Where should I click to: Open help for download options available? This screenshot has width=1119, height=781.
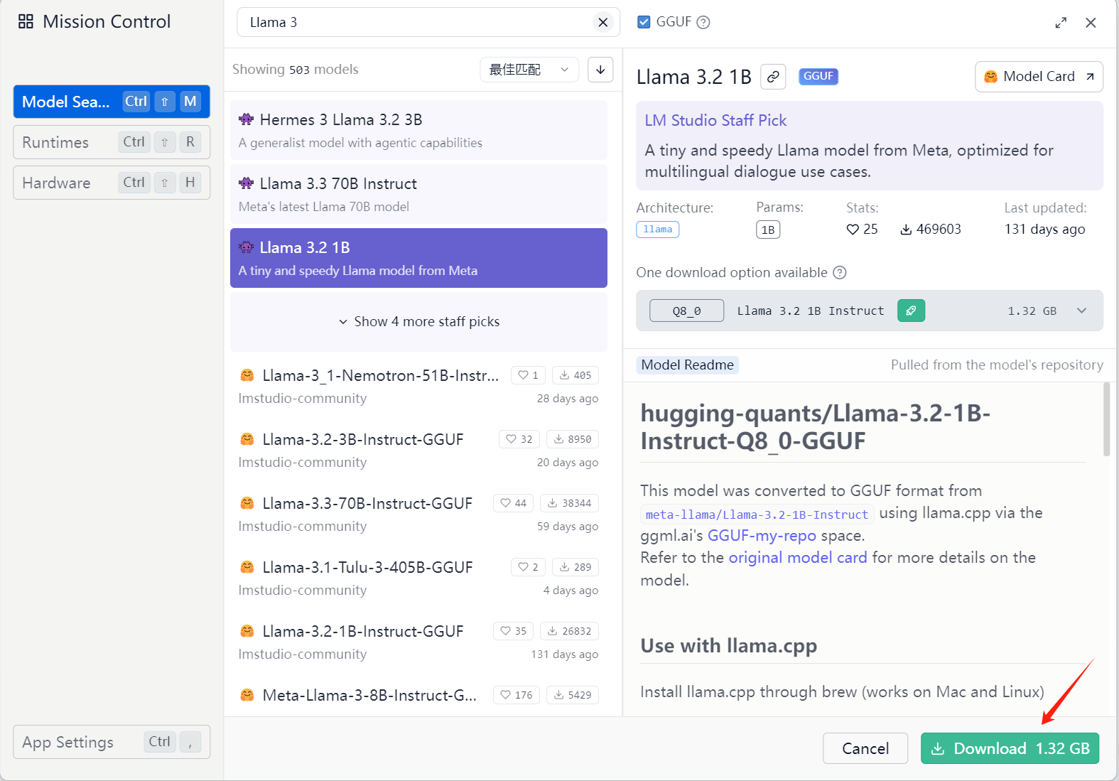840,273
